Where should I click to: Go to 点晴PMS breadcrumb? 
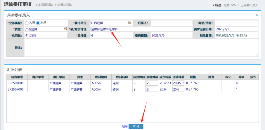pyautogui.click(x=230, y=5)
